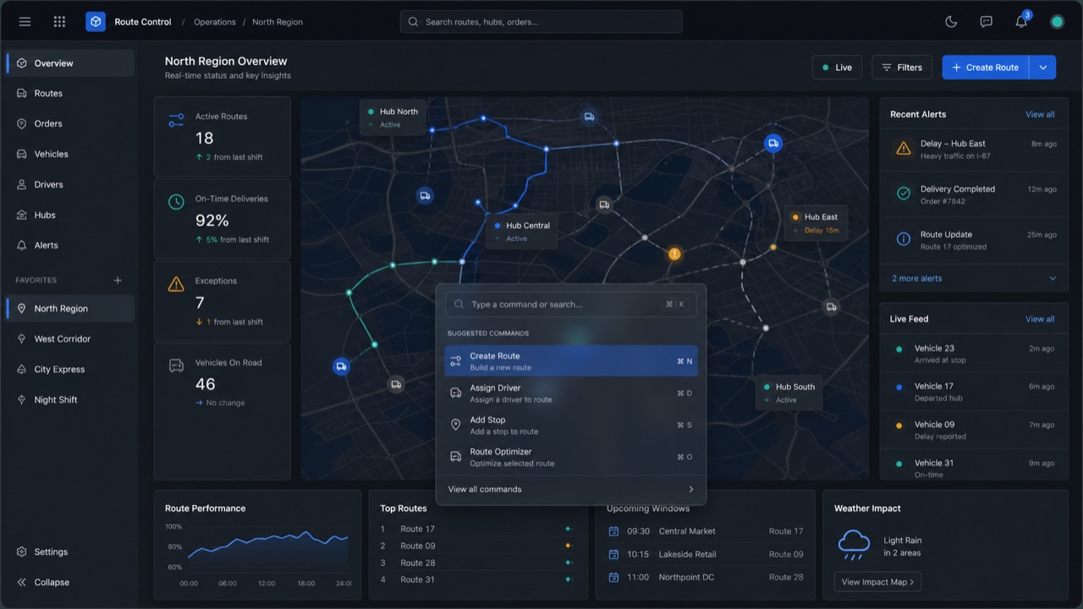Click the Vehicles On Road truck icon
Image resolution: width=1083 pixels, height=609 pixels.
point(176,366)
